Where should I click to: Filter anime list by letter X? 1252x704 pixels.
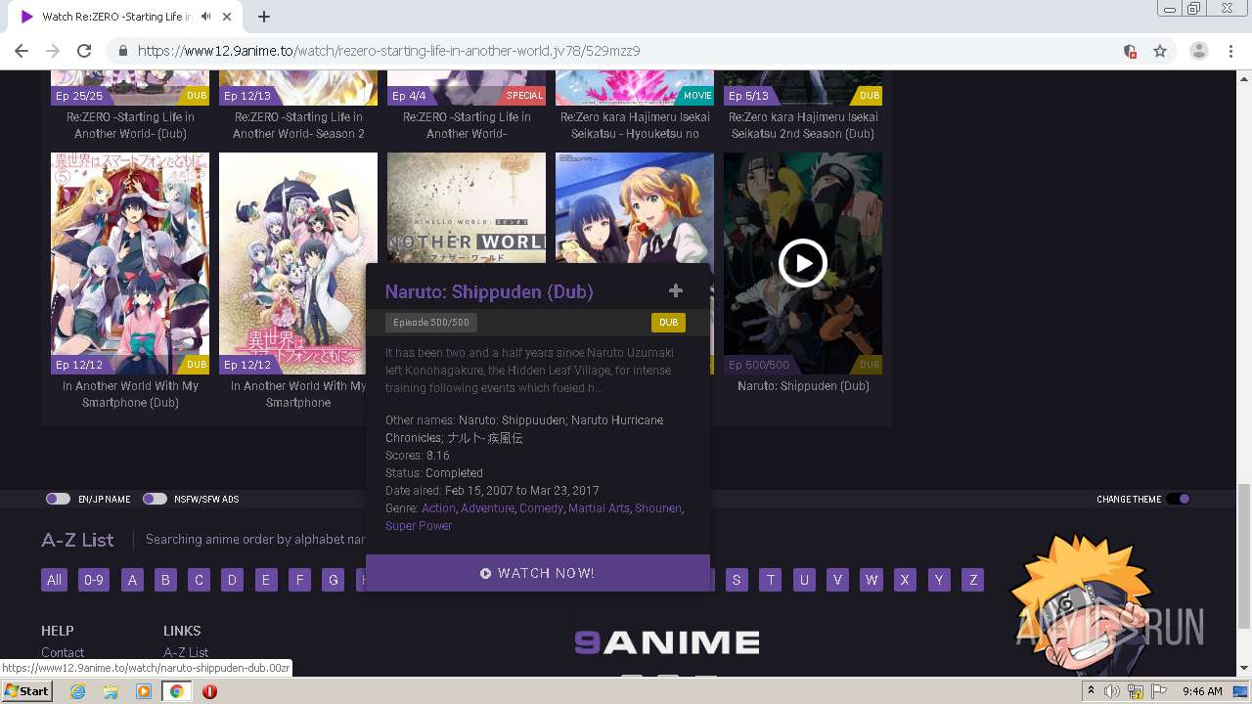click(x=905, y=580)
